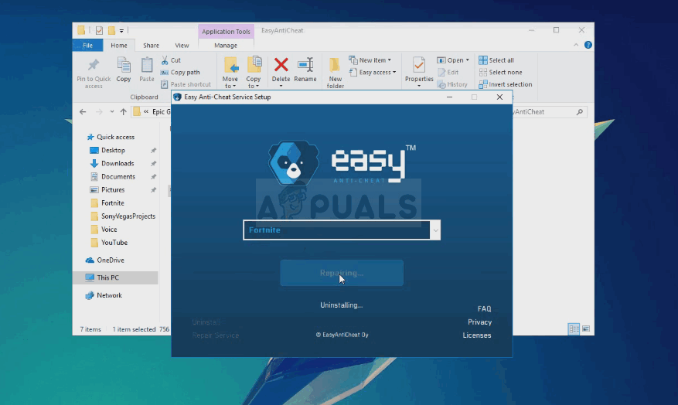Switch to the View ribbon tab
This screenshot has height=405, width=678.
click(182, 46)
